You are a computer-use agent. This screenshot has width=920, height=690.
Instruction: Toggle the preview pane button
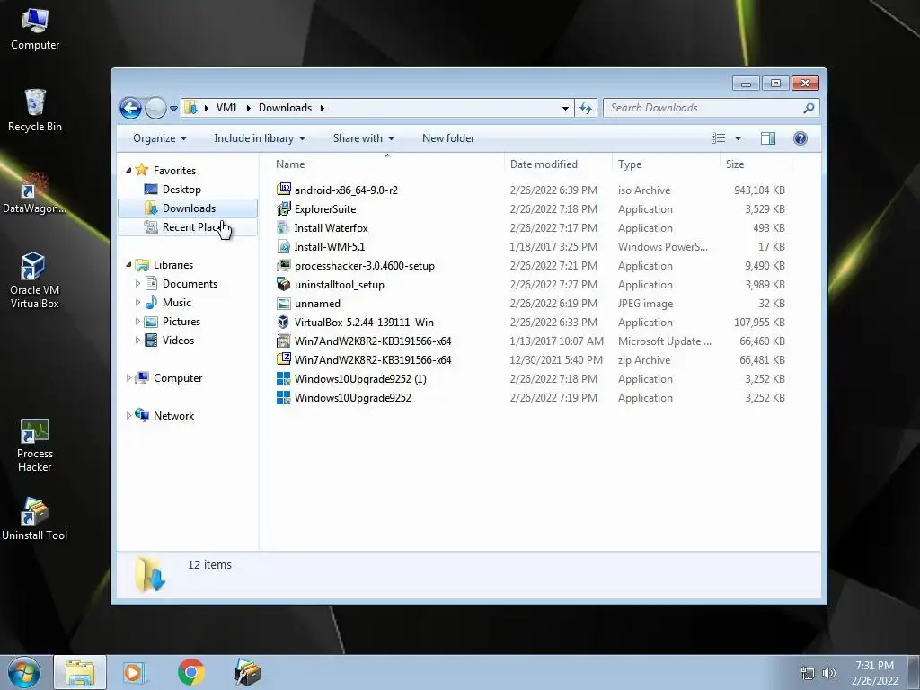(x=768, y=138)
